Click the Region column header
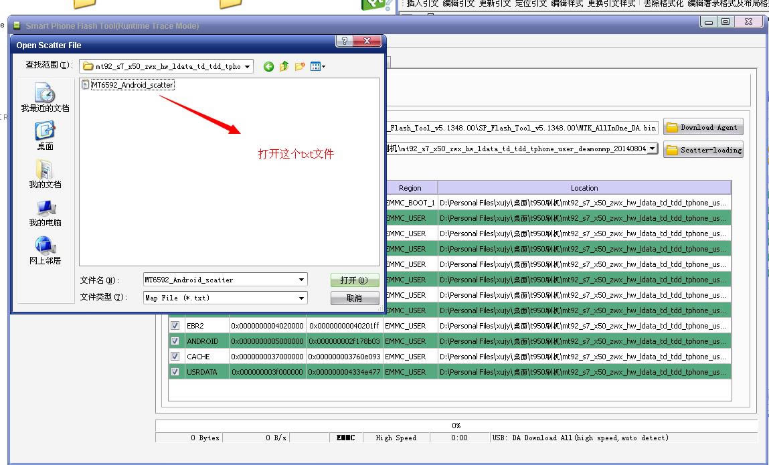The width and height of the screenshot is (769, 465). (x=410, y=188)
